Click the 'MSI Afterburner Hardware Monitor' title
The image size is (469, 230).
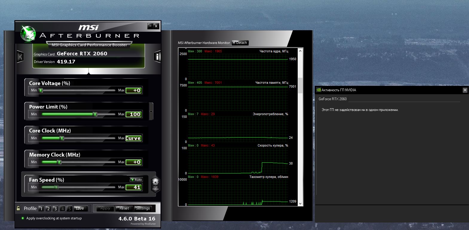[x=204, y=43]
